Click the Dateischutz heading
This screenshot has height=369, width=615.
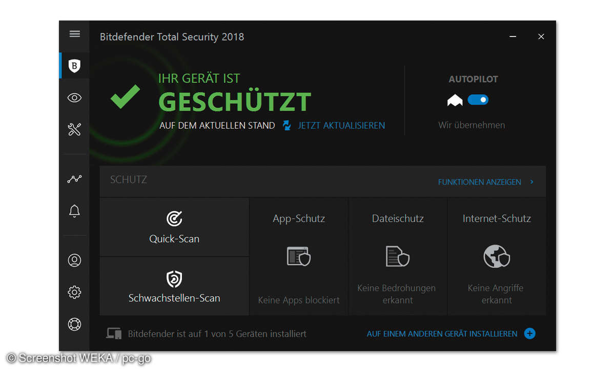tap(398, 218)
